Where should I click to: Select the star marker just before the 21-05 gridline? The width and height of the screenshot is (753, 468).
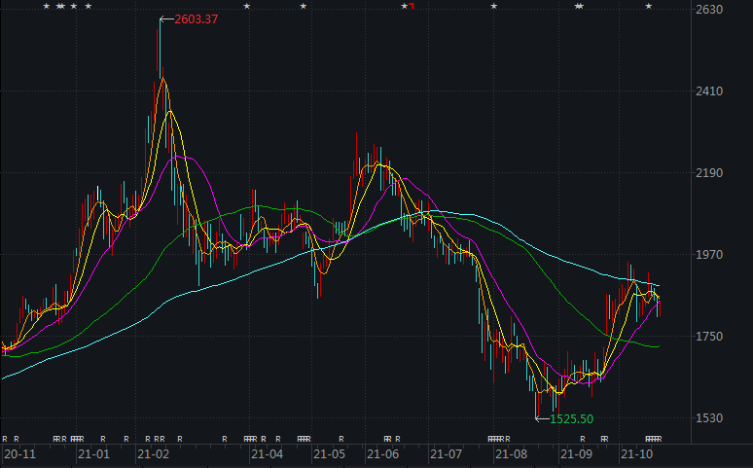point(303,6)
